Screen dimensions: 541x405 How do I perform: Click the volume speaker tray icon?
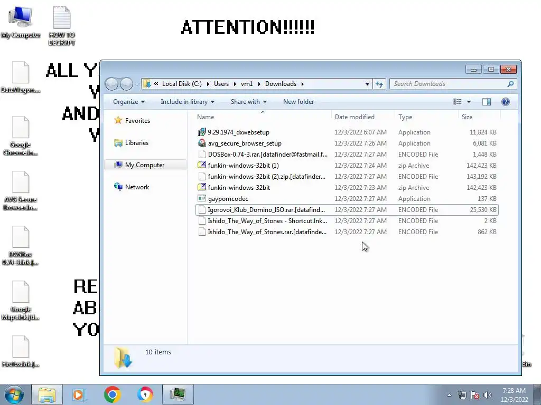point(487,395)
